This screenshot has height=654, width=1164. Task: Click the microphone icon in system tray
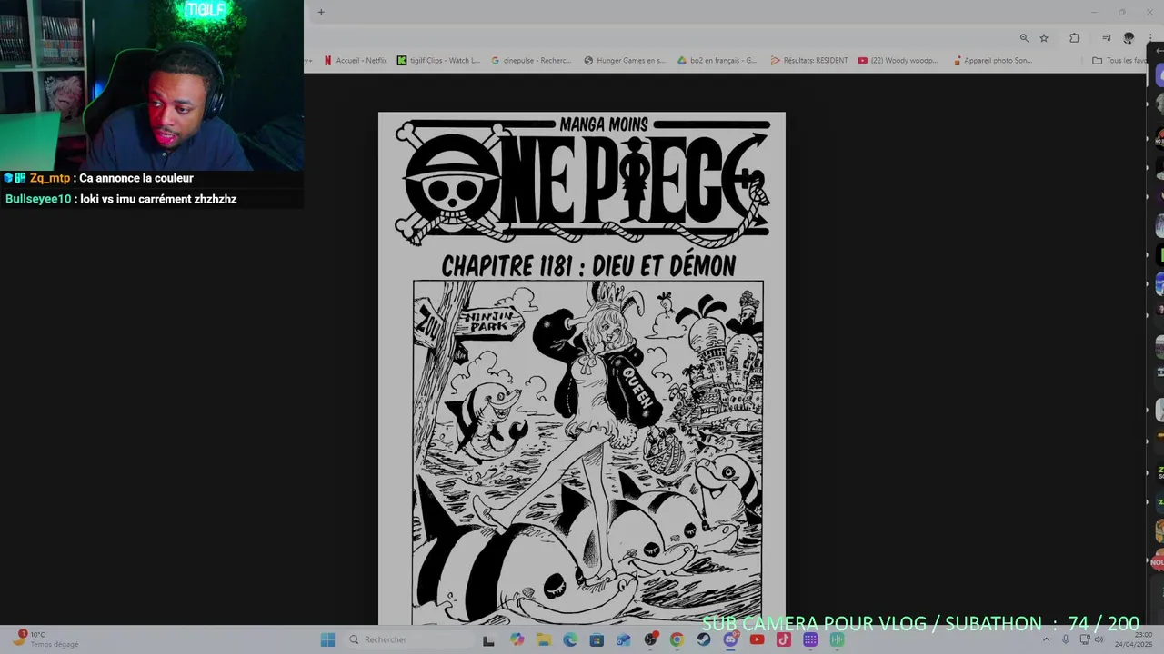(1066, 639)
